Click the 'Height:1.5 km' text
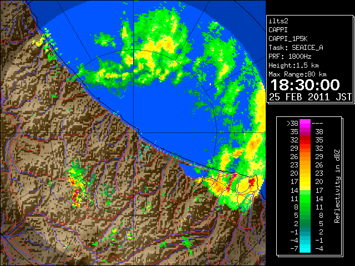The image size is (355, 266). pyautogui.click(x=293, y=65)
